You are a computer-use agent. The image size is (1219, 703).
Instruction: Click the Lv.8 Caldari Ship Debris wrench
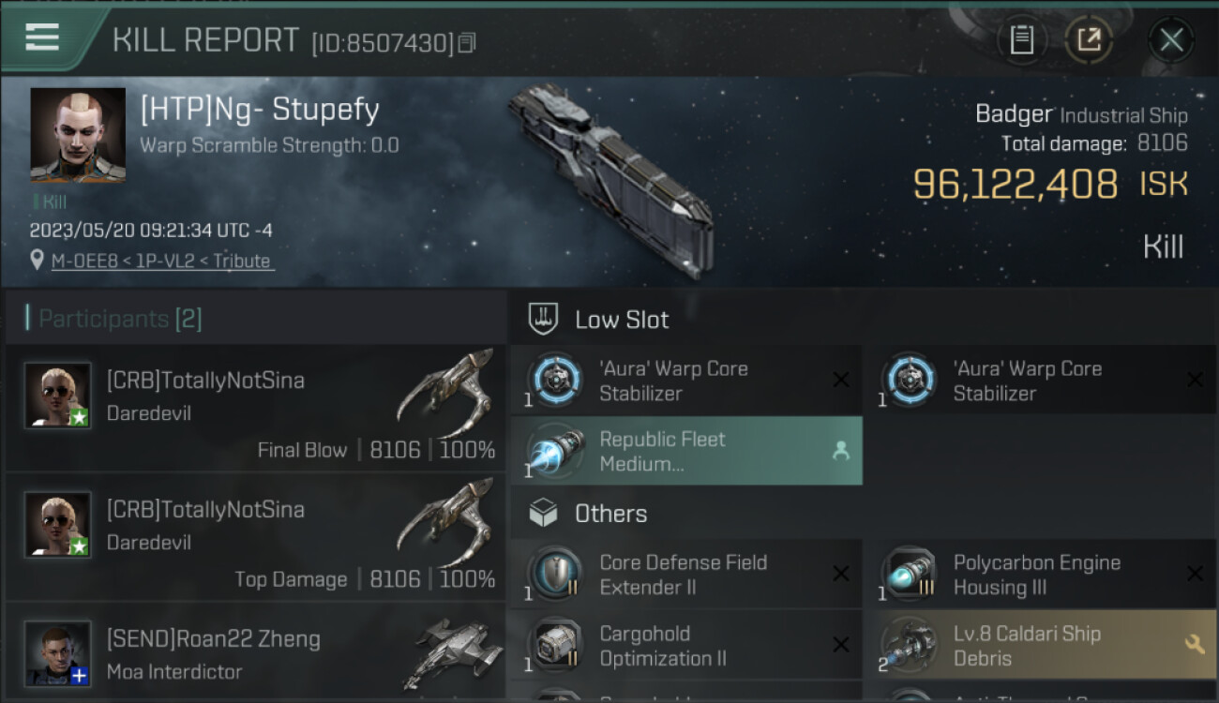(x=1194, y=644)
